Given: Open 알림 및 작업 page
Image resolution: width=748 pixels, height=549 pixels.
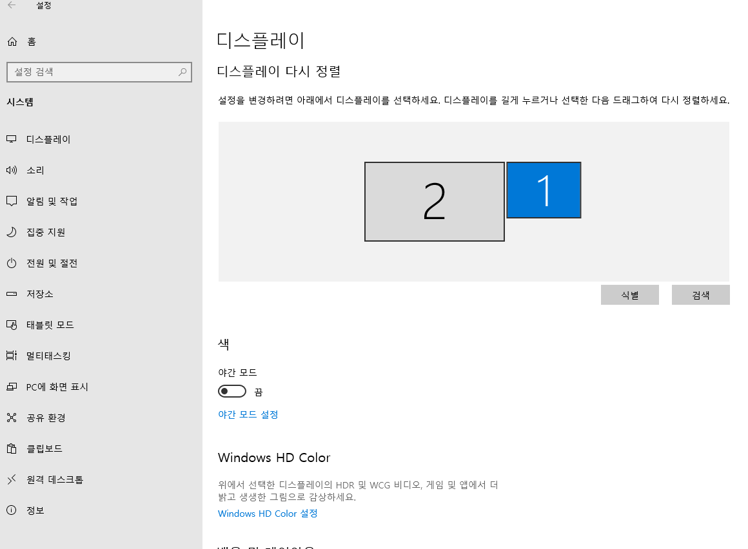Looking at the screenshot, I should [x=52, y=201].
